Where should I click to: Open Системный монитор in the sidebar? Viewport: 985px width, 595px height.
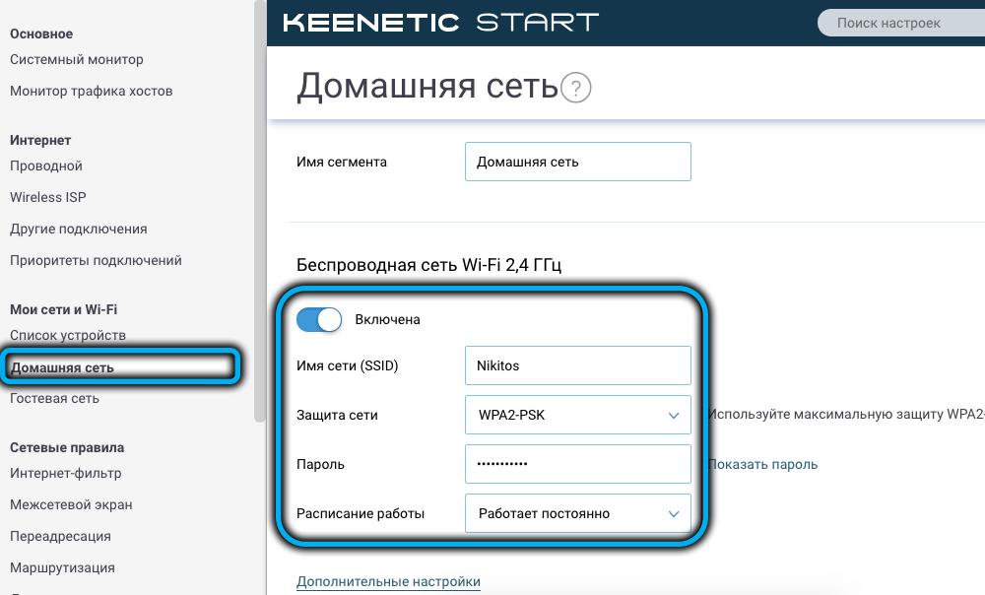click(x=77, y=59)
